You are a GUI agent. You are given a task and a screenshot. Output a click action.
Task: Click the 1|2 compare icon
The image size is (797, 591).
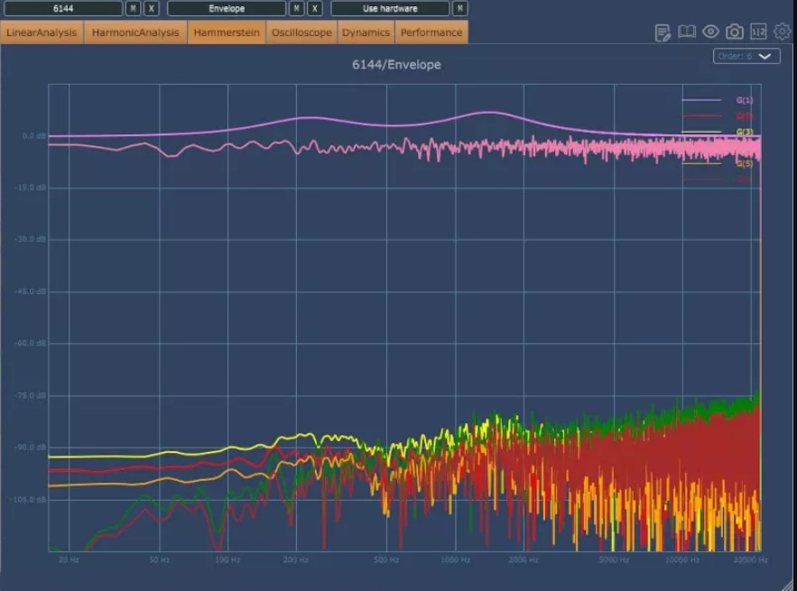tap(758, 32)
